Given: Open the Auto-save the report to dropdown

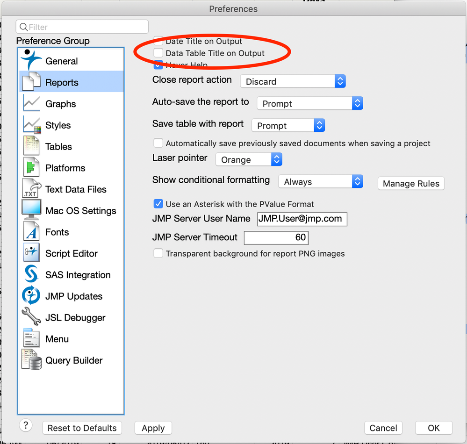Looking at the screenshot, I should pos(310,103).
